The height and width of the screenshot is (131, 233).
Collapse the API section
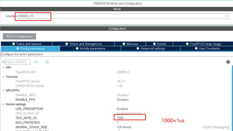pyautogui.click(x=3, y=68)
